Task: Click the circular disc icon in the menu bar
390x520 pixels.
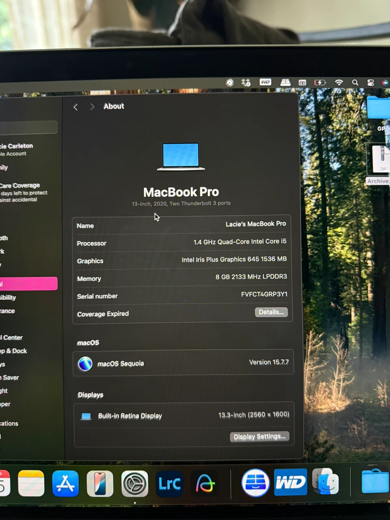Action: [x=230, y=83]
